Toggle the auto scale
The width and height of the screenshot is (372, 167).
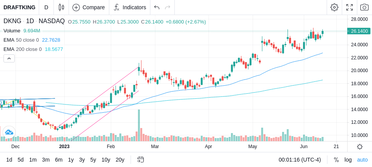(362, 160)
